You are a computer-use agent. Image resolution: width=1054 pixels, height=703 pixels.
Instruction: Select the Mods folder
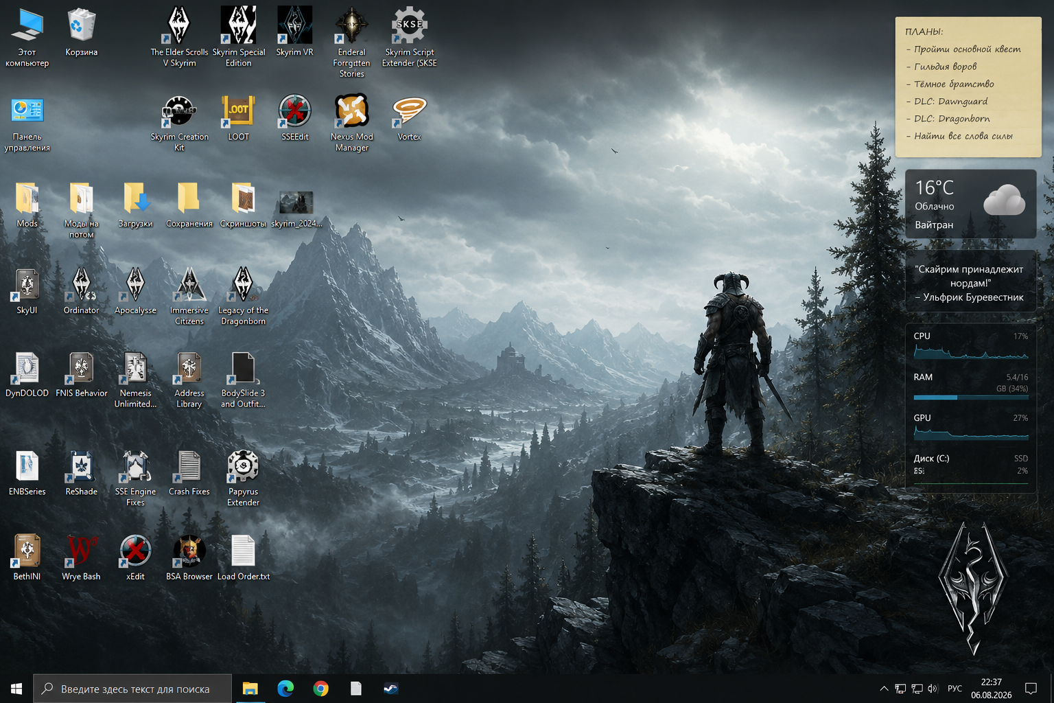27,204
